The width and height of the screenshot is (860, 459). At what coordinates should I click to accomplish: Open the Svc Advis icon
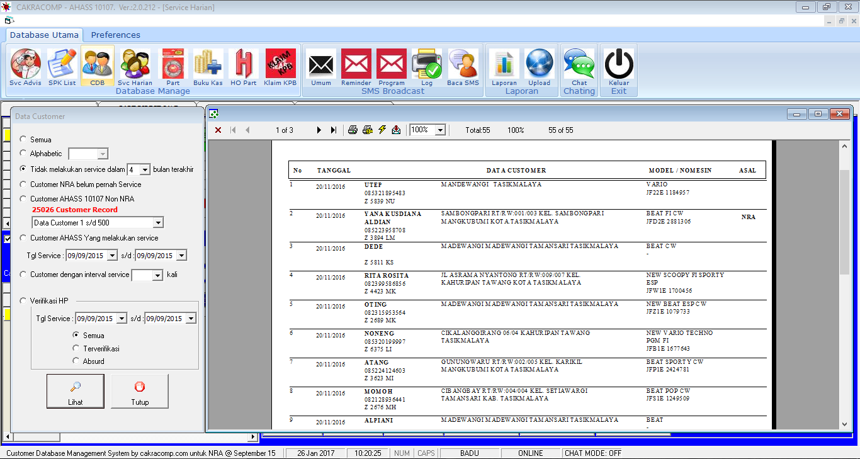click(25, 67)
